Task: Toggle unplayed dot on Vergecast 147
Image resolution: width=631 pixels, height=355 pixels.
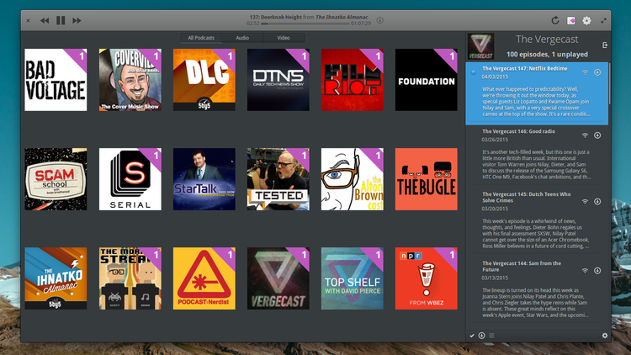Action: [473, 72]
